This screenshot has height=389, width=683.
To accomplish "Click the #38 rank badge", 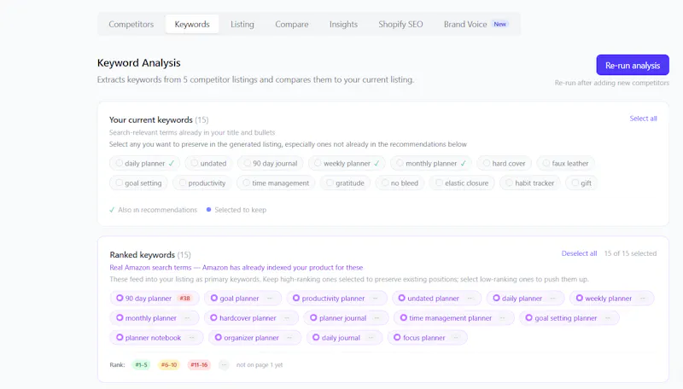I will [185, 298].
